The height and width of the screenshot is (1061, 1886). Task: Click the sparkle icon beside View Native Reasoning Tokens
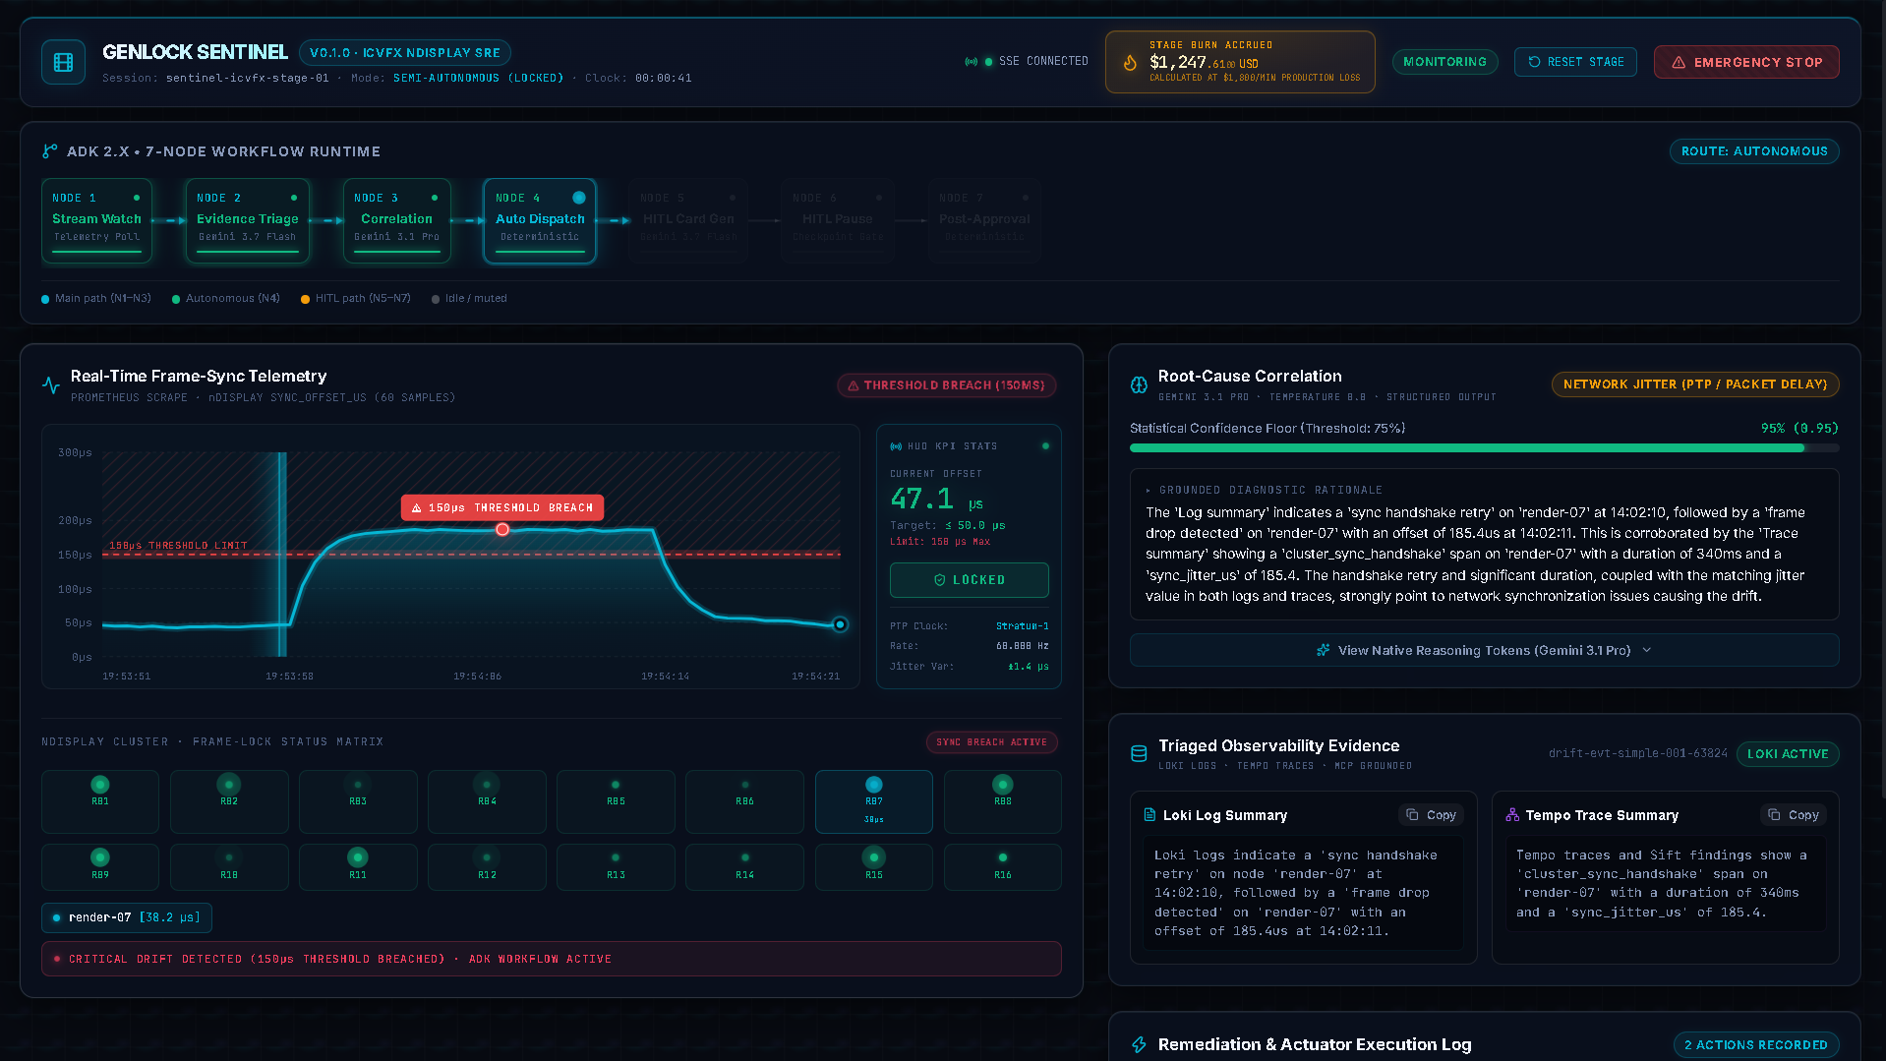point(1324,650)
